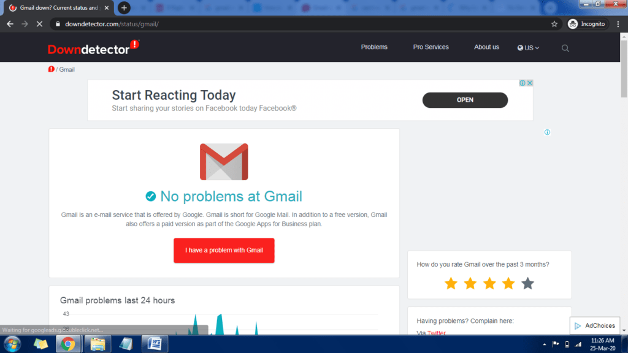This screenshot has width=628, height=353.
Task: Open Chrome's three-dot menu
Action: coord(618,23)
